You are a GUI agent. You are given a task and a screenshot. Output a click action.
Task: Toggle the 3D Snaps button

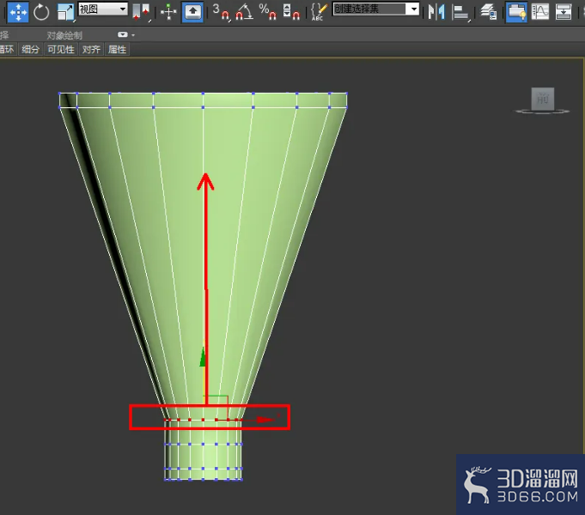tap(221, 12)
